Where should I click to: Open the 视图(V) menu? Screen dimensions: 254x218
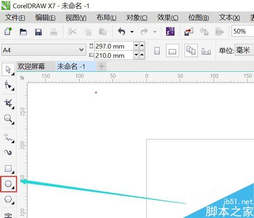tap(76, 17)
